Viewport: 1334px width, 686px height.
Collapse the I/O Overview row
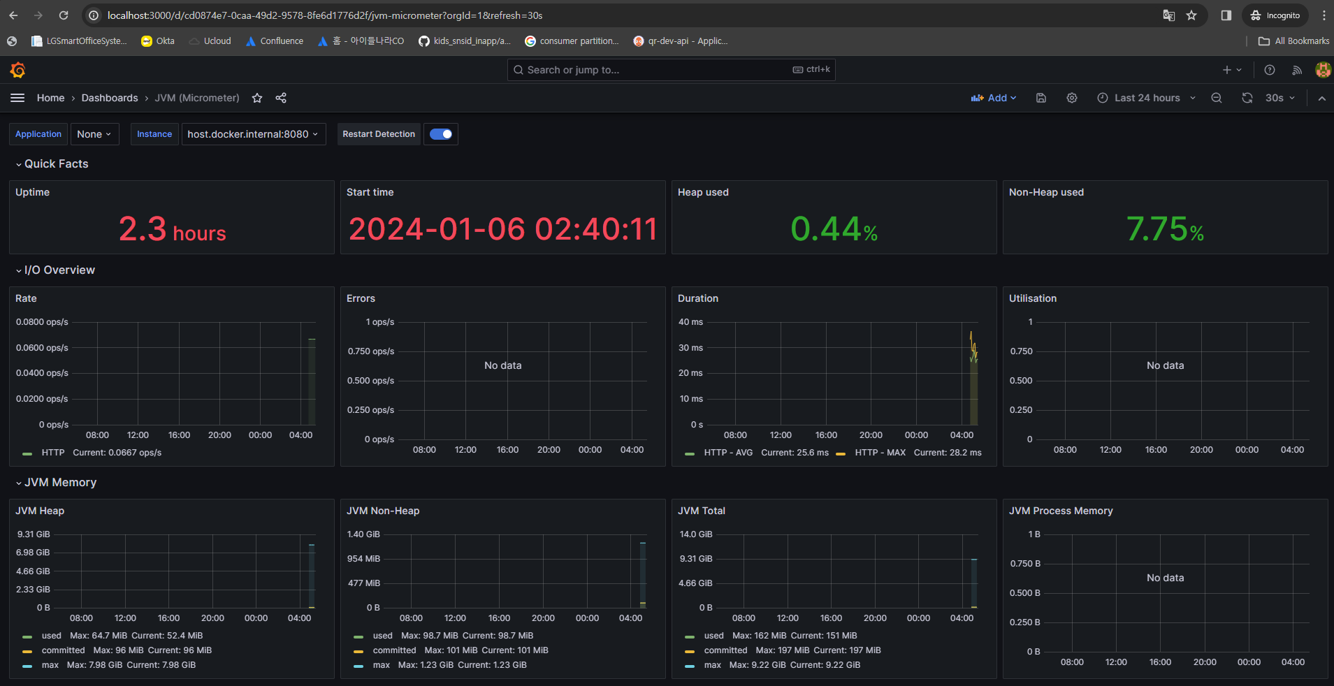pos(56,270)
